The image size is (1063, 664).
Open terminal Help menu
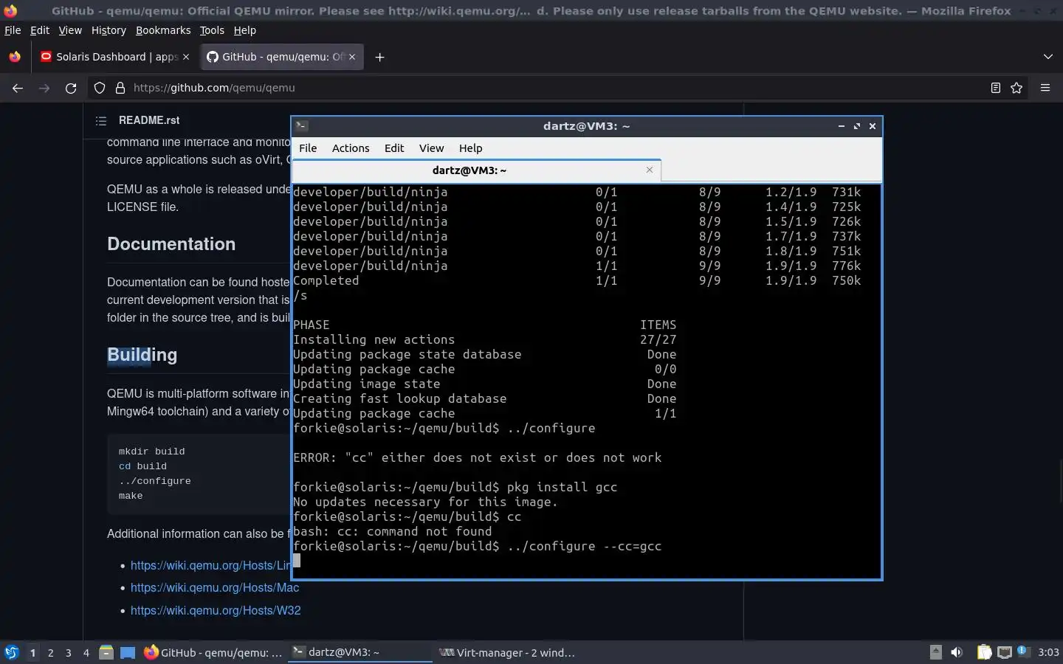pos(470,148)
